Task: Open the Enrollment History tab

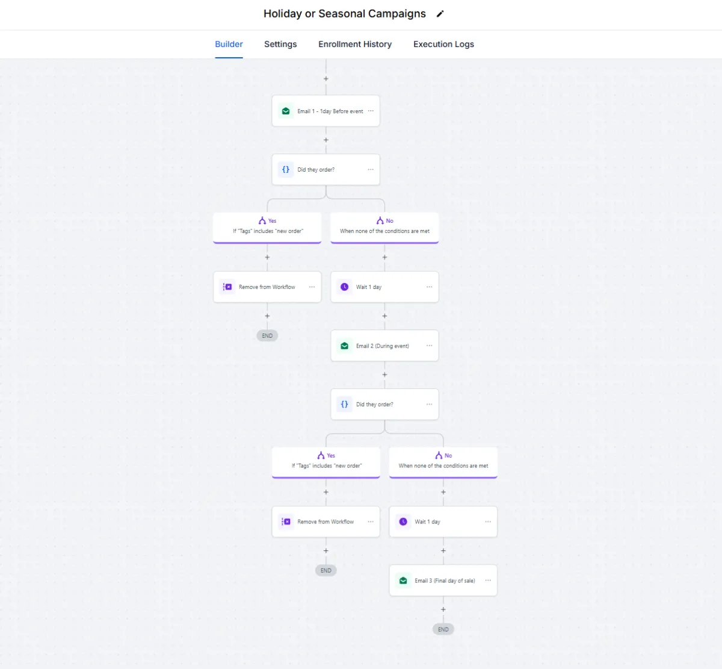Action: (x=355, y=44)
